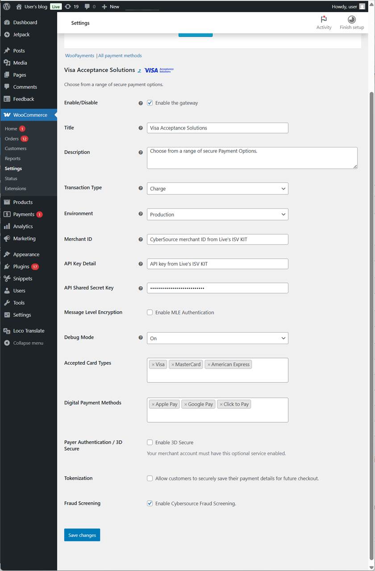
Task: Click the API Shared Secret Key field
Action: coord(217,288)
